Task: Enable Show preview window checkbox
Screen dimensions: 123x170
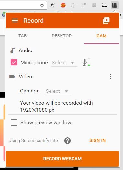Action: click(x=14, y=122)
